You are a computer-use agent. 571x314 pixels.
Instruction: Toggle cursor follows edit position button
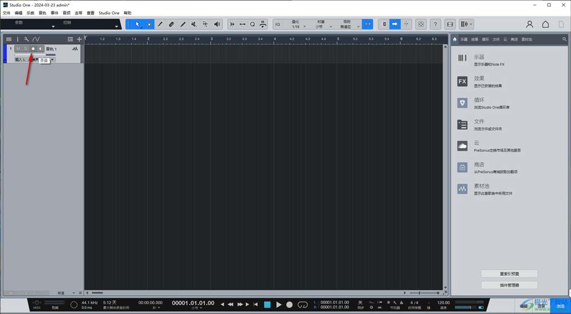[406, 24]
